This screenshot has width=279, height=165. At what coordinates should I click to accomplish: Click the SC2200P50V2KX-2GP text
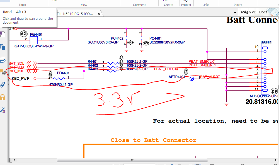[167, 42]
